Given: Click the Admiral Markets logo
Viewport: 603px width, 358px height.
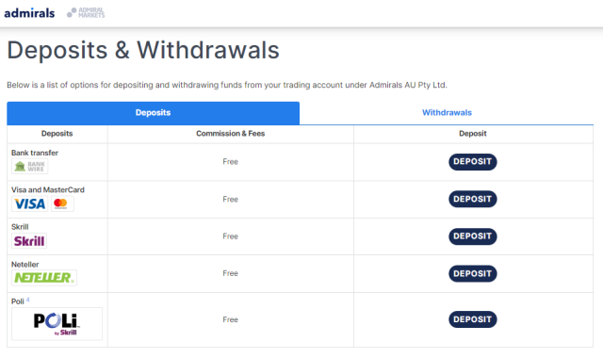Looking at the screenshot, I should click(86, 12).
